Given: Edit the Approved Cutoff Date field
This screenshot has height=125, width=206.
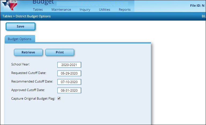Looking at the screenshot, I should coord(69,91).
